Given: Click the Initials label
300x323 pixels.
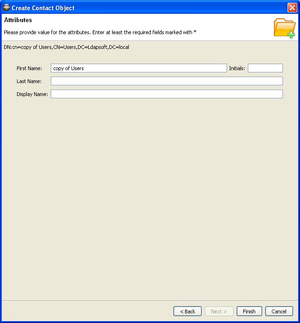Looking at the screenshot, I should pyautogui.click(x=237, y=68).
